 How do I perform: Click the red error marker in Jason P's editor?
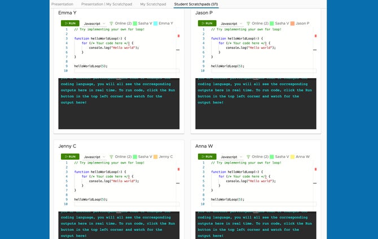[315, 36]
